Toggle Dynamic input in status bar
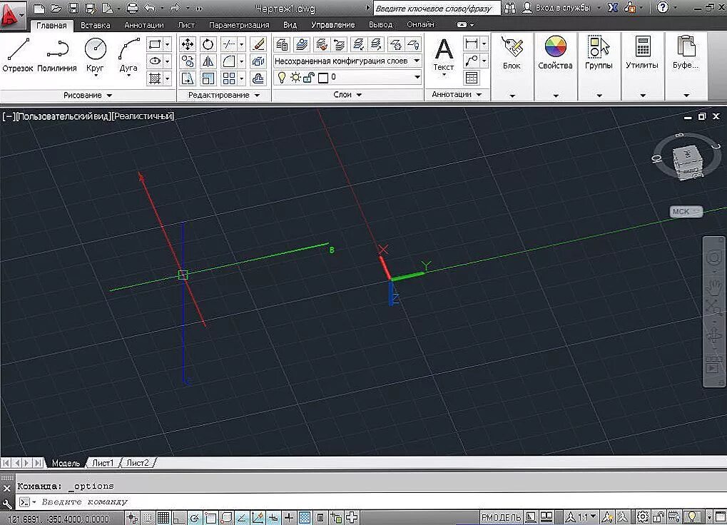 coord(273,518)
